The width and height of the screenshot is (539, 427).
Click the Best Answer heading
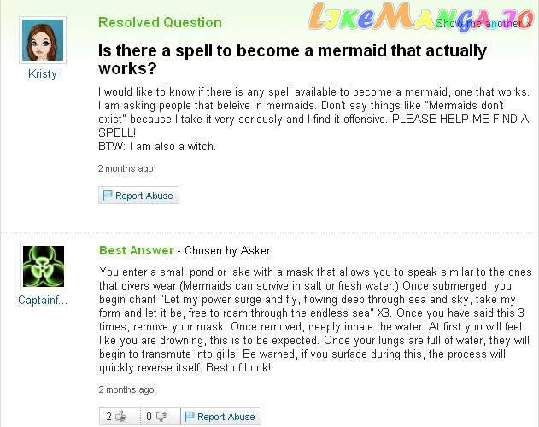136,250
